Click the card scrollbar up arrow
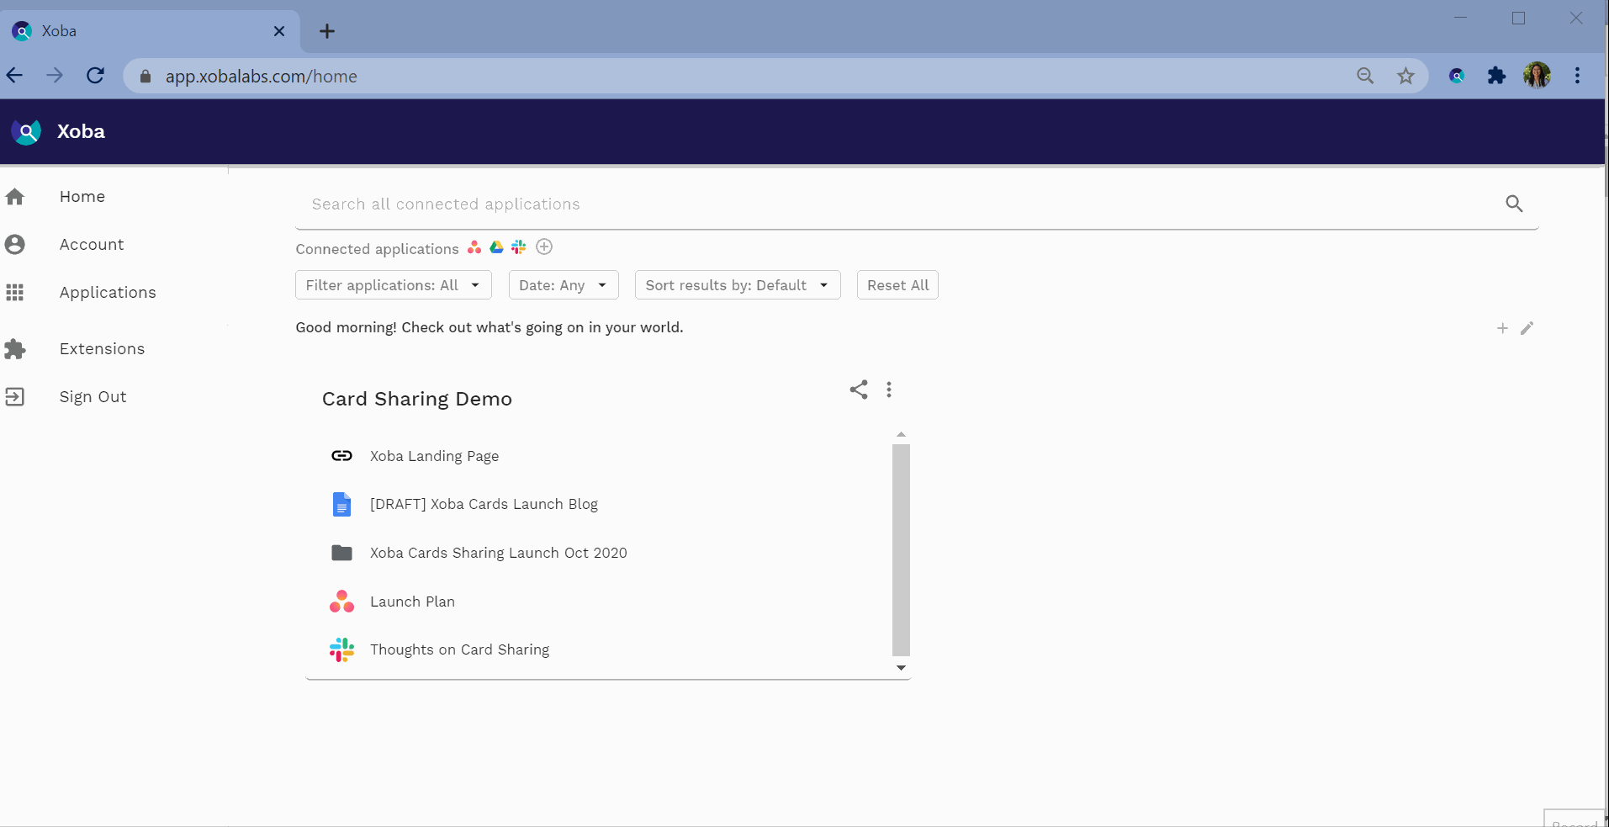Image resolution: width=1609 pixels, height=827 pixels. point(901,435)
